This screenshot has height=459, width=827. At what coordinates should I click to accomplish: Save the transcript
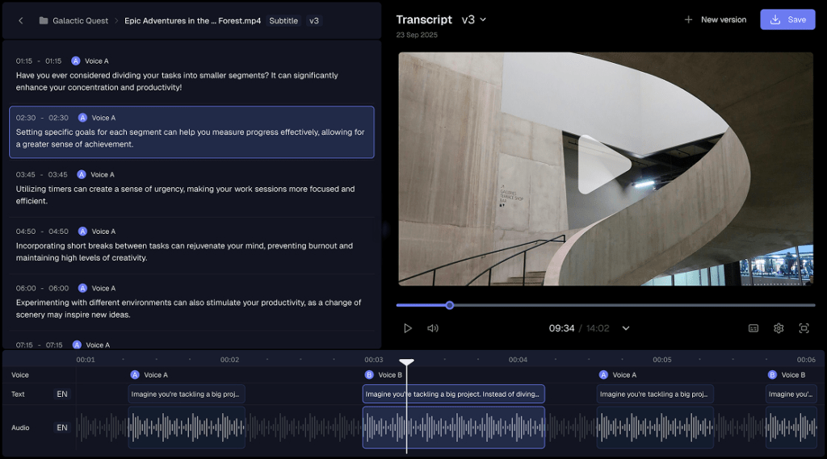787,19
